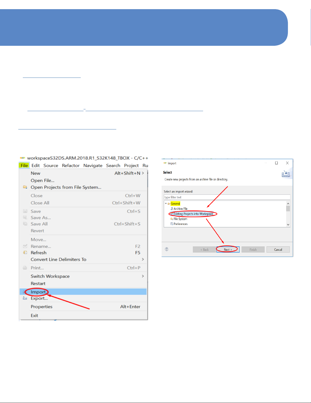
Task: Click the NXP workspace title bar icon
Action: pyautogui.click(x=23, y=158)
